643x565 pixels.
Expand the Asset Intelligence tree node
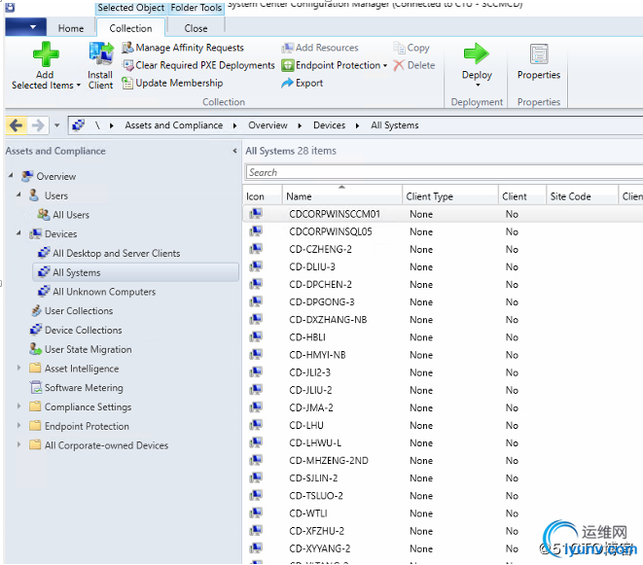pos(19,369)
